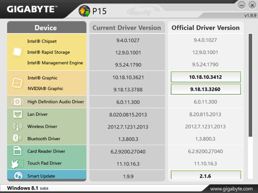The height and width of the screenshot is (193, 258).
Task: Click current Smart Update version 1.9.9
Action: pos(128,176)
